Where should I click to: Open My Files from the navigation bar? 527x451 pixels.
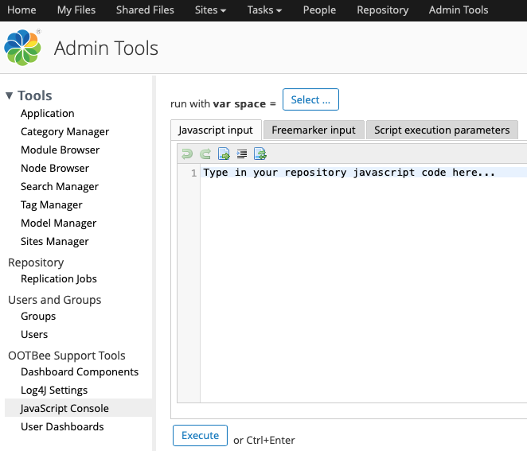click(x=76, y=10)
